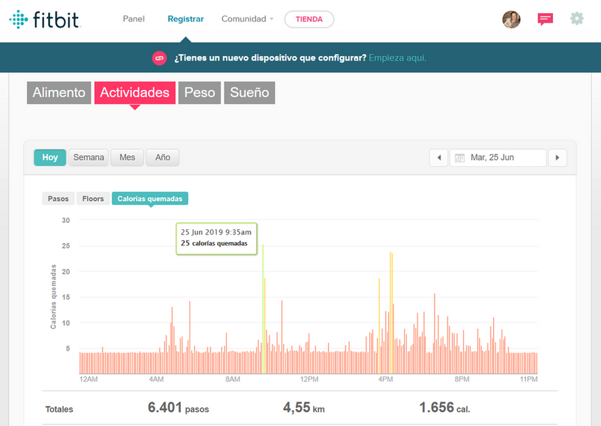Select the Mes time range

[127, 158]
